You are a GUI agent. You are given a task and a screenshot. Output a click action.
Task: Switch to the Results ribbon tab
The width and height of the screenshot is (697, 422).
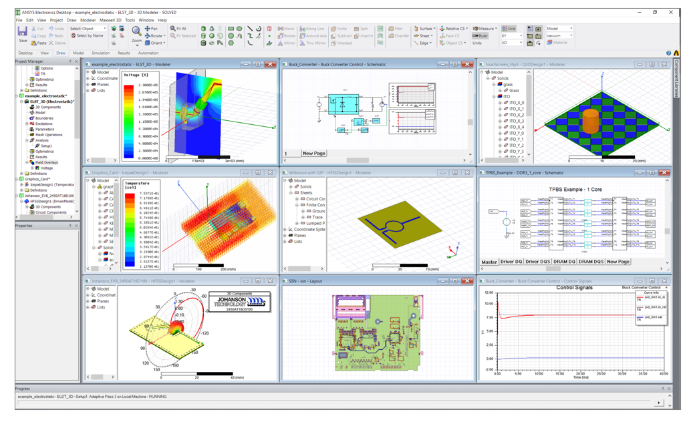(124, 53)
